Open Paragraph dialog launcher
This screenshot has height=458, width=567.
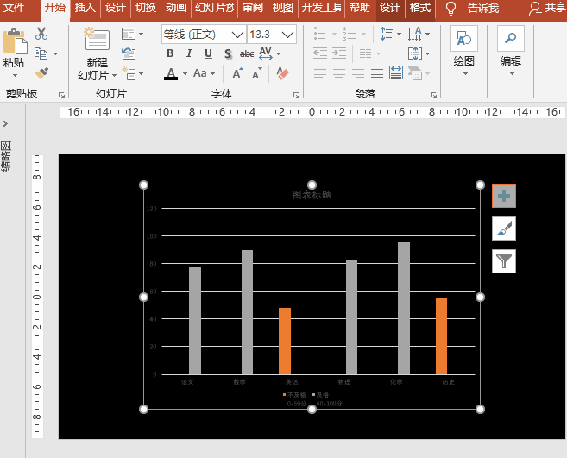coord(433,95)
